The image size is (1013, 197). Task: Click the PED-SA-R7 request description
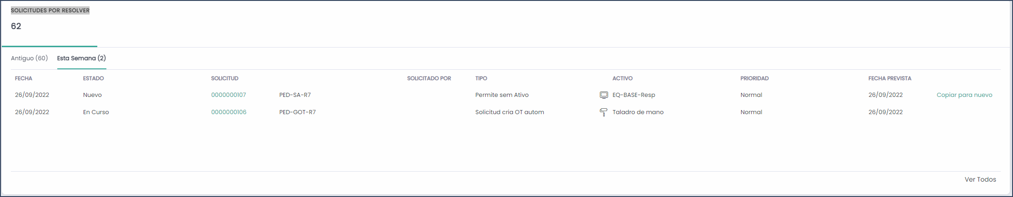tap(295, 95)
